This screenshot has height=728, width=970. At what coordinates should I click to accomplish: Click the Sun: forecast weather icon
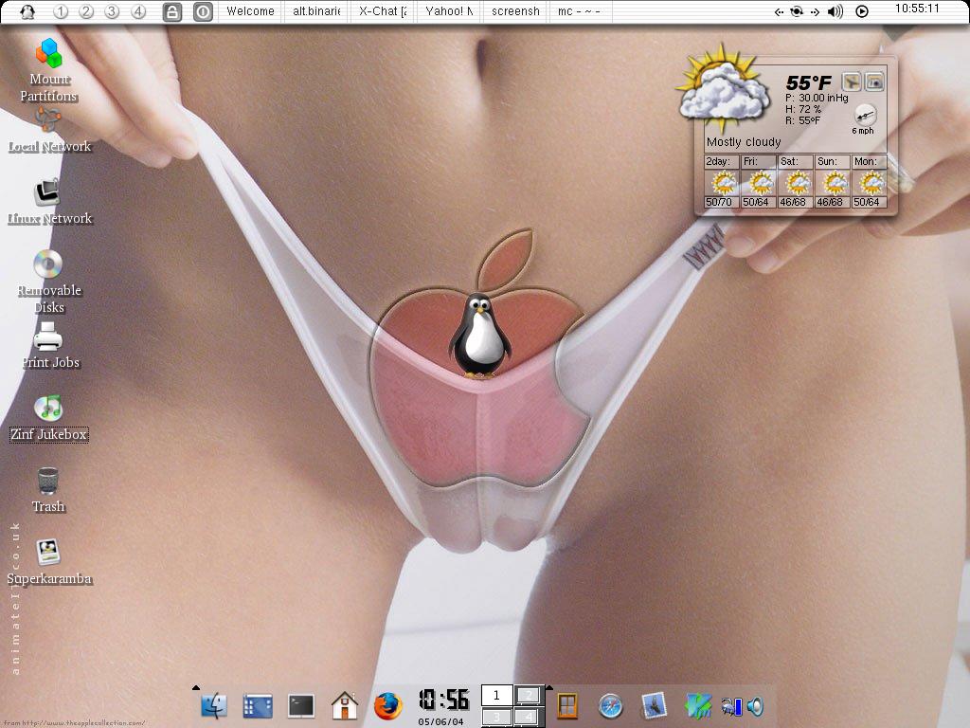[834, 183]
